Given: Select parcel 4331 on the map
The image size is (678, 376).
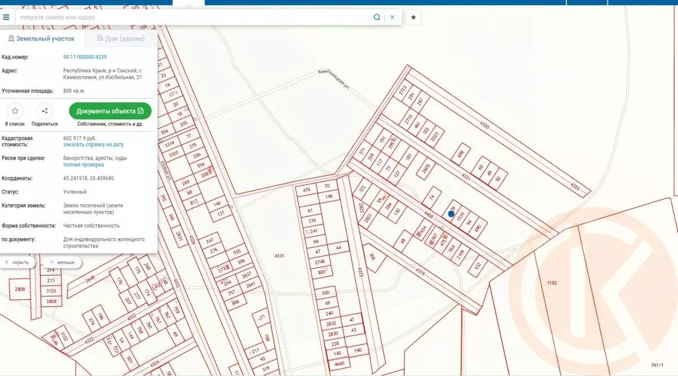Looking at the screenshot, I should [279, 256].
